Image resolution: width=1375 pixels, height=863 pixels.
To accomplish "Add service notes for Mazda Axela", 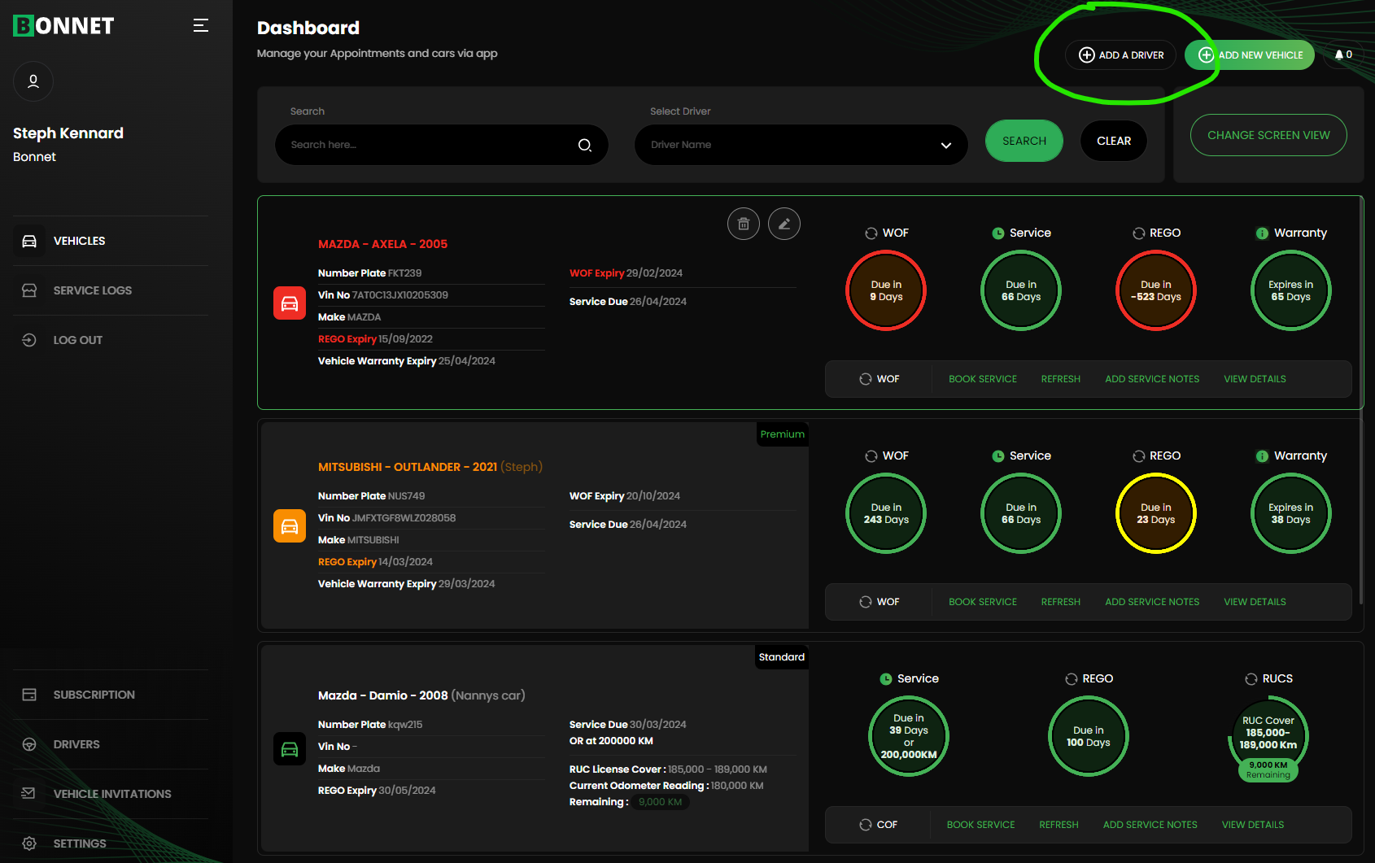I will coord(1152,379).
